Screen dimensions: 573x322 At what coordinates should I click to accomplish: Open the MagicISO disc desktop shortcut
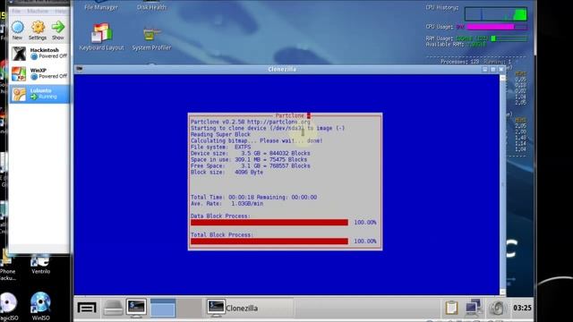(8, 307)
